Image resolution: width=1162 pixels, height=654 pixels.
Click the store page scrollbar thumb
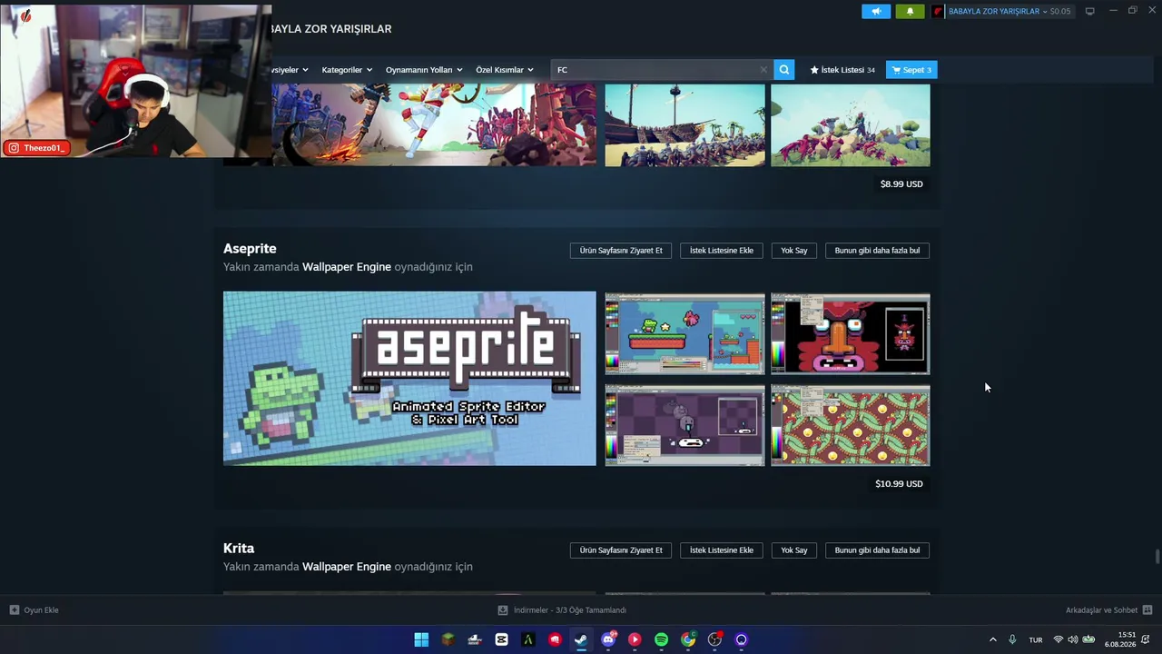pyautogui.click(x=1157, y=557)
